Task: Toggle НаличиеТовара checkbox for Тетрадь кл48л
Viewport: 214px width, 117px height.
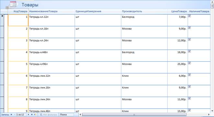Action: coord(189,51)
